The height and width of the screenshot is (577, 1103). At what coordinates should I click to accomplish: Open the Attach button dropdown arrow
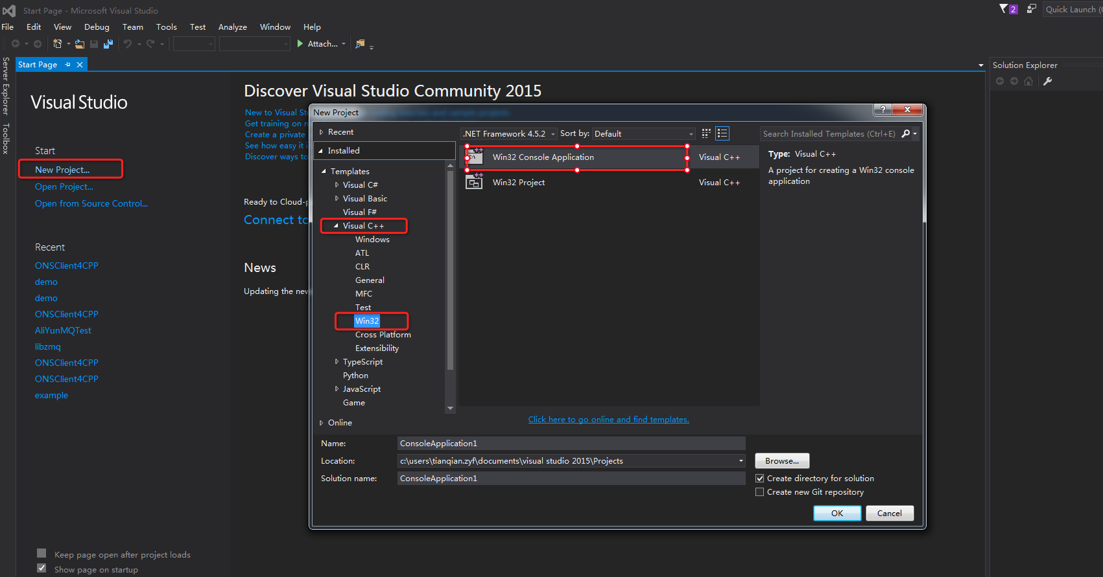tap(344, 44)
